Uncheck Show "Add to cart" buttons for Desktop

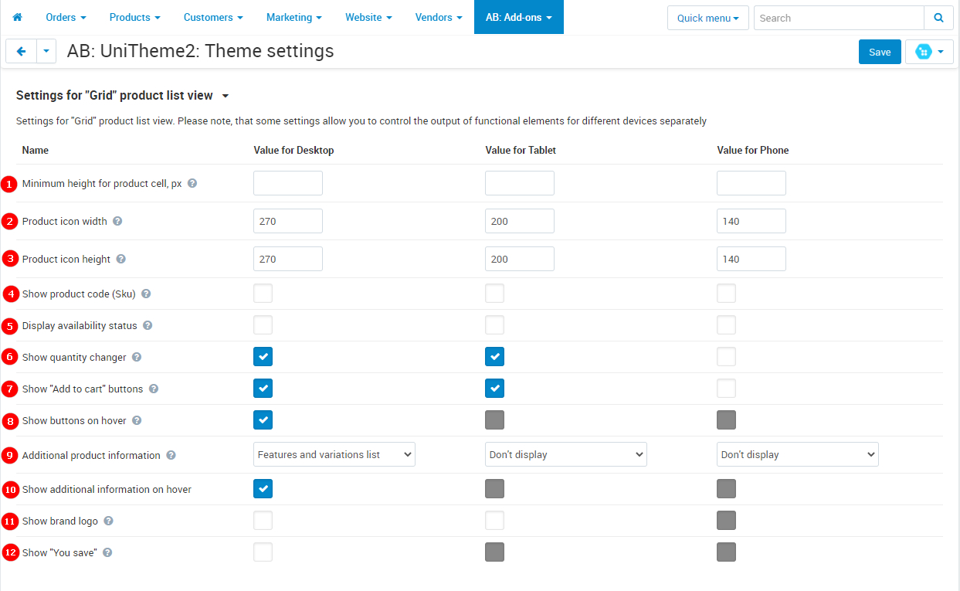click(x=263, y=389)
